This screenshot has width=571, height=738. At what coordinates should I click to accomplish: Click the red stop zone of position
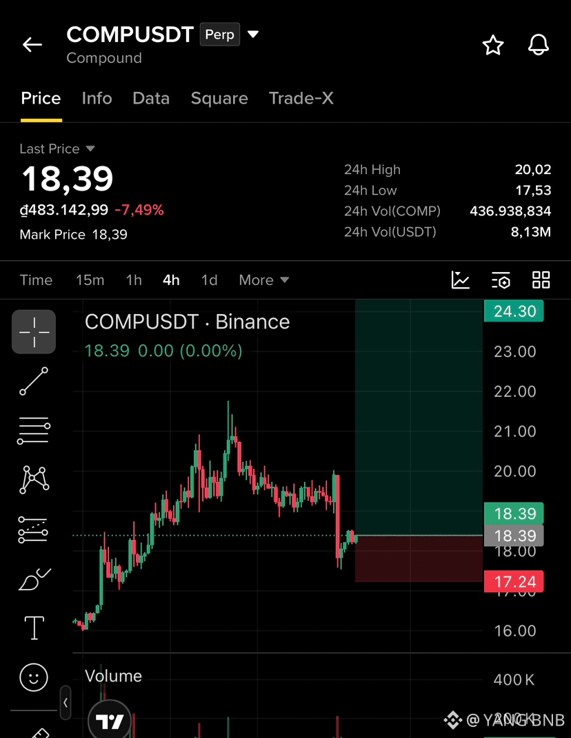tap(419, 559)
